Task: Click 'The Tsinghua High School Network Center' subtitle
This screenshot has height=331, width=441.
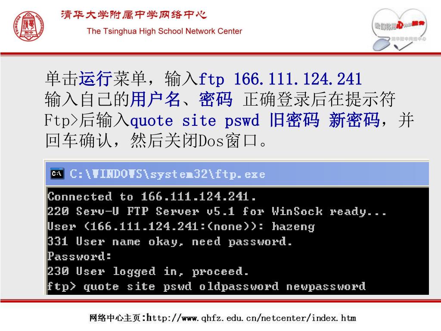Action: (x=165, y=31)
